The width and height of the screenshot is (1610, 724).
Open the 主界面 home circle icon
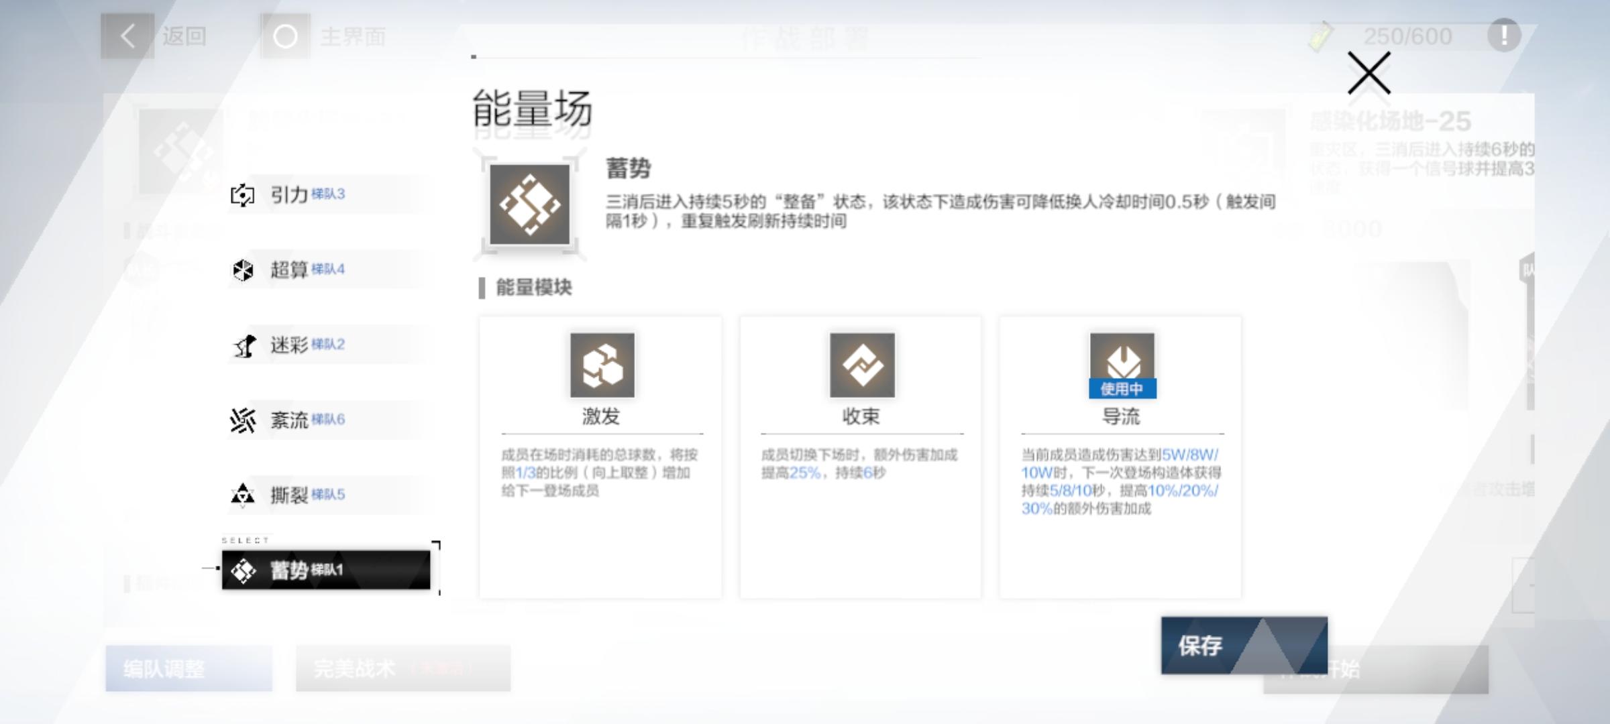285,36
